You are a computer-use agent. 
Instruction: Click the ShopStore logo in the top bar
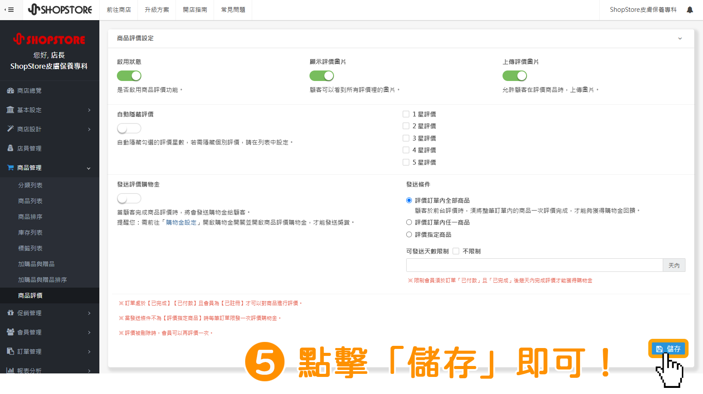(x=60, y=10)
